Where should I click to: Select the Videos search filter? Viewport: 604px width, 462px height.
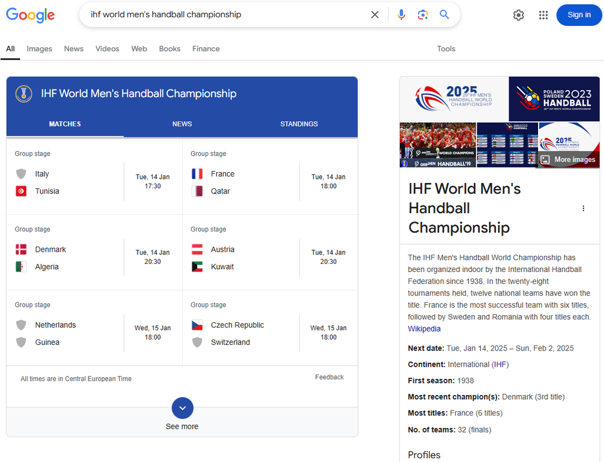pyautogui.click(x=107, y=49)
